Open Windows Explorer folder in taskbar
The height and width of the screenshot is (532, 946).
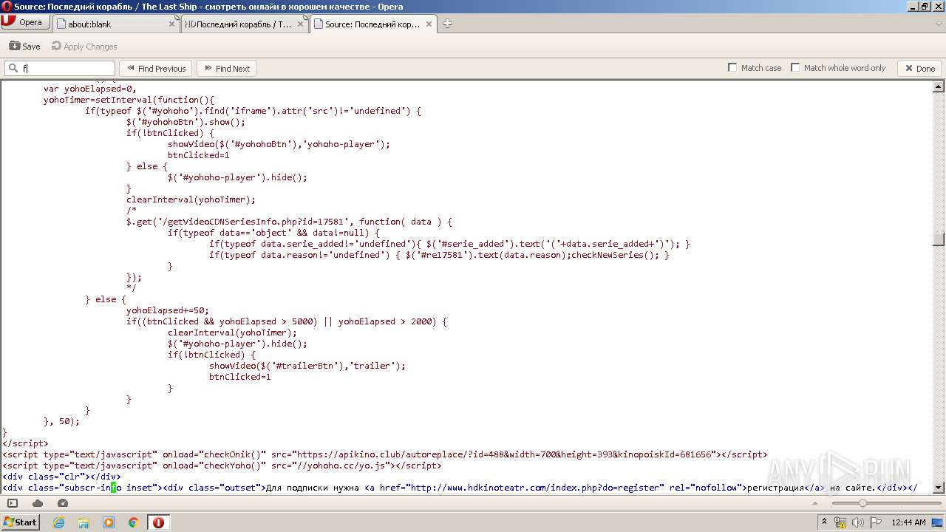pyautogui.click(x=84, y=522)
